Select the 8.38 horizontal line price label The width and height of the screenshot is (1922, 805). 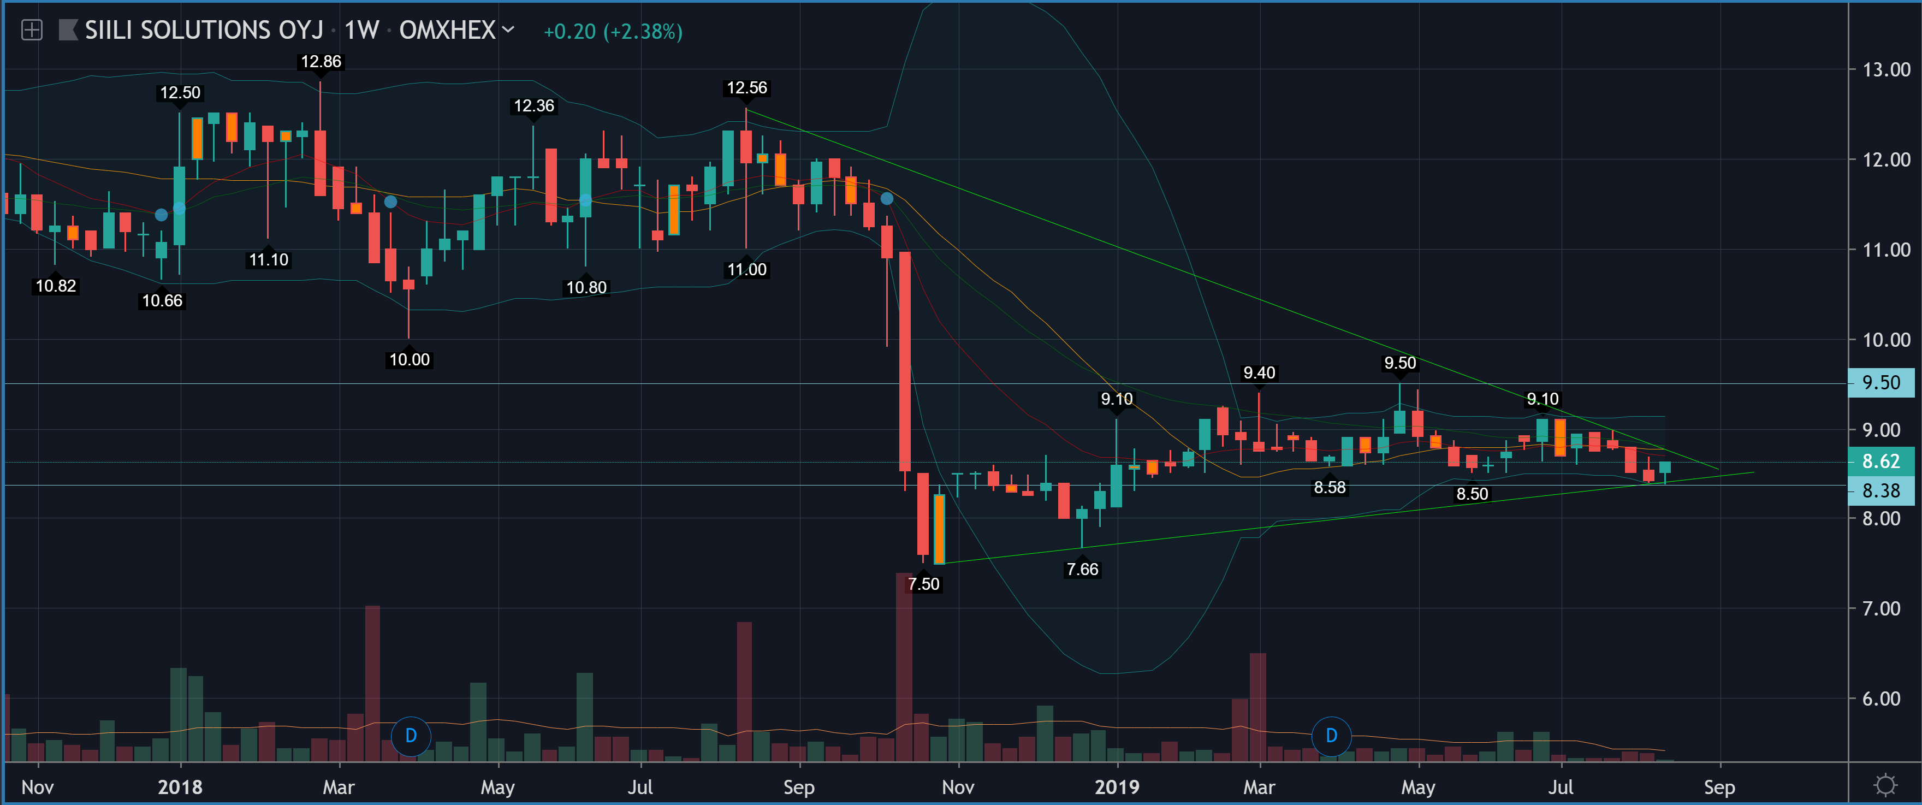point(1880,490)
